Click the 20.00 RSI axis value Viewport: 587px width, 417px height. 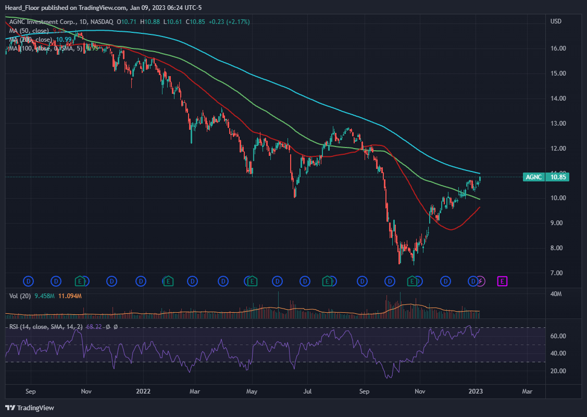tap(558, 371)
